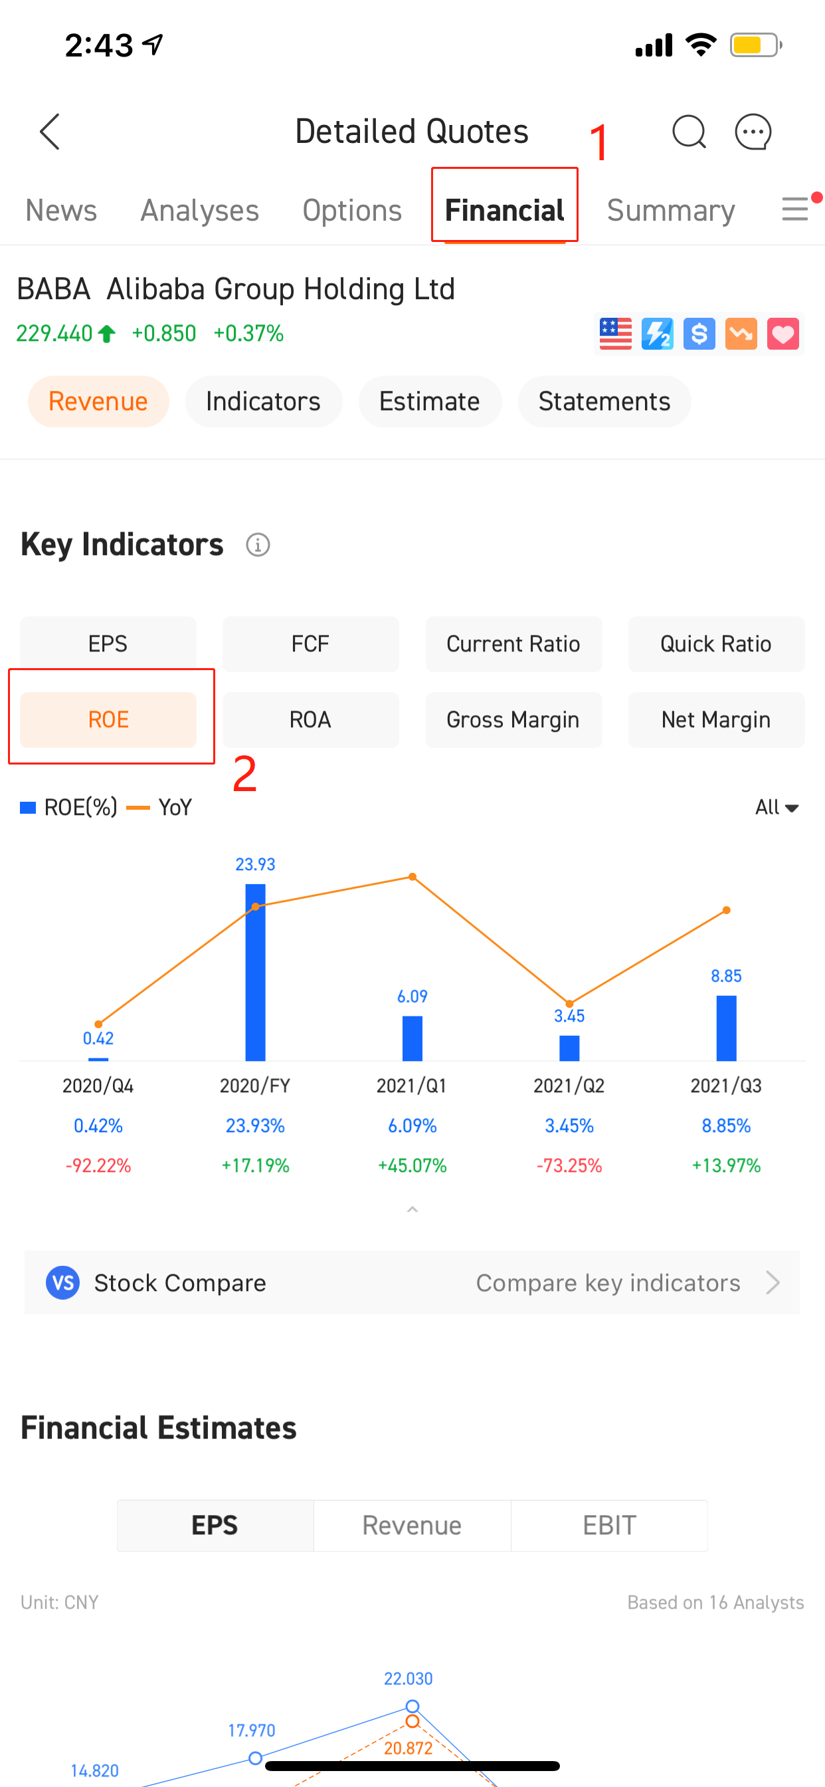
Task: Tap the US flag market icon
Action: click(616, 334)
